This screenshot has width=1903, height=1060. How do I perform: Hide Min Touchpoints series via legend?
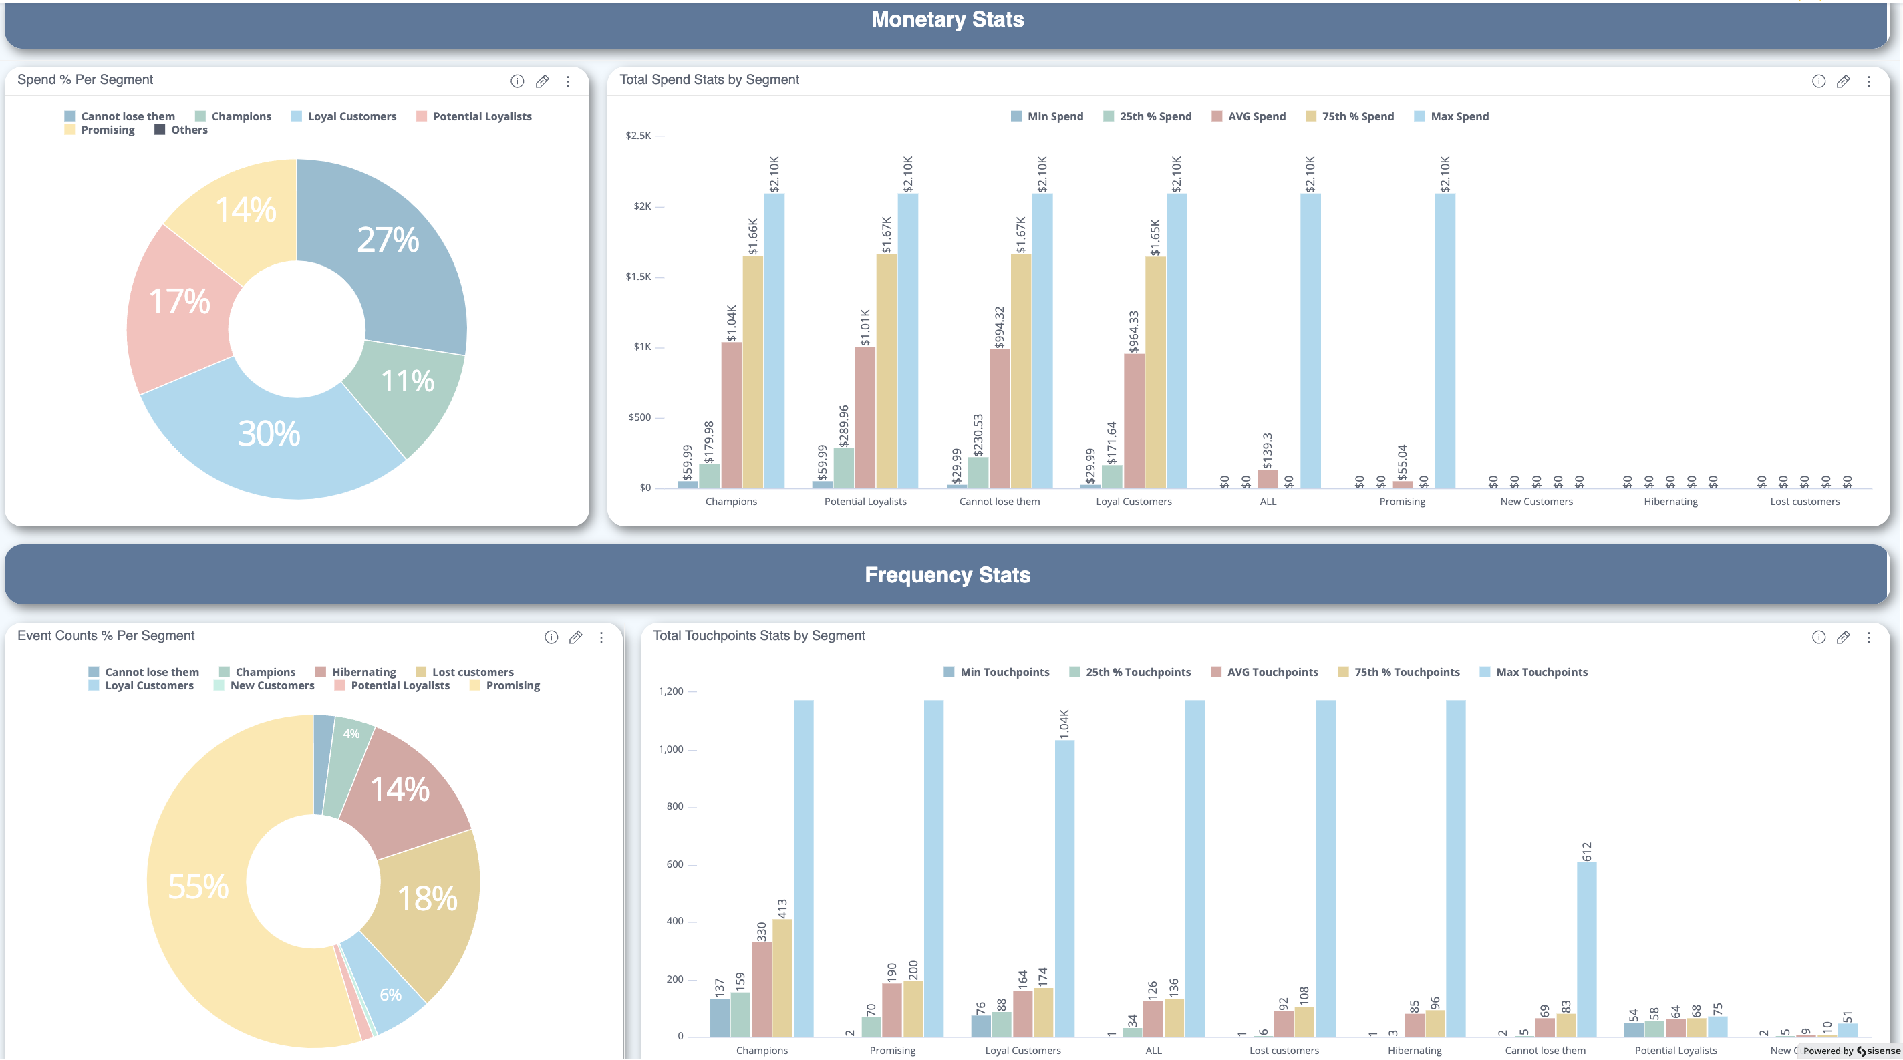(x=1004, y=671)
